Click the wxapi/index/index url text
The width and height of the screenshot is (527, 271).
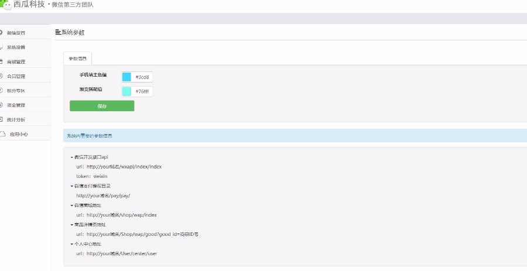pos(119,167)
